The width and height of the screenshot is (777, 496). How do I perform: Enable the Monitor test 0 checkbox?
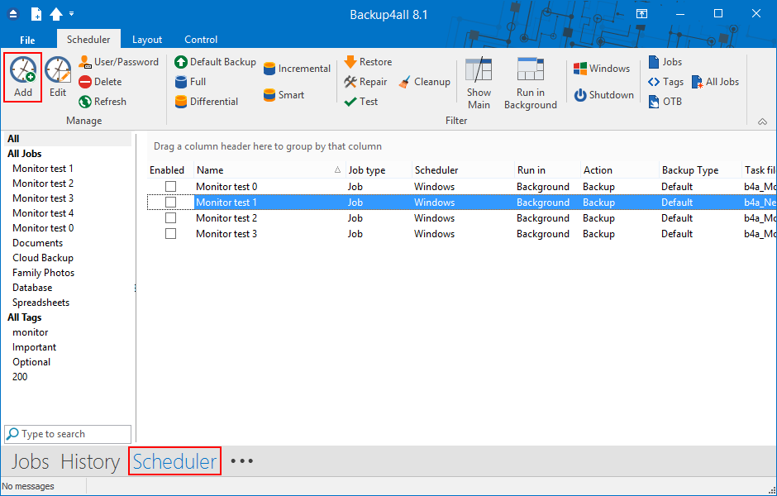[170, 187]
